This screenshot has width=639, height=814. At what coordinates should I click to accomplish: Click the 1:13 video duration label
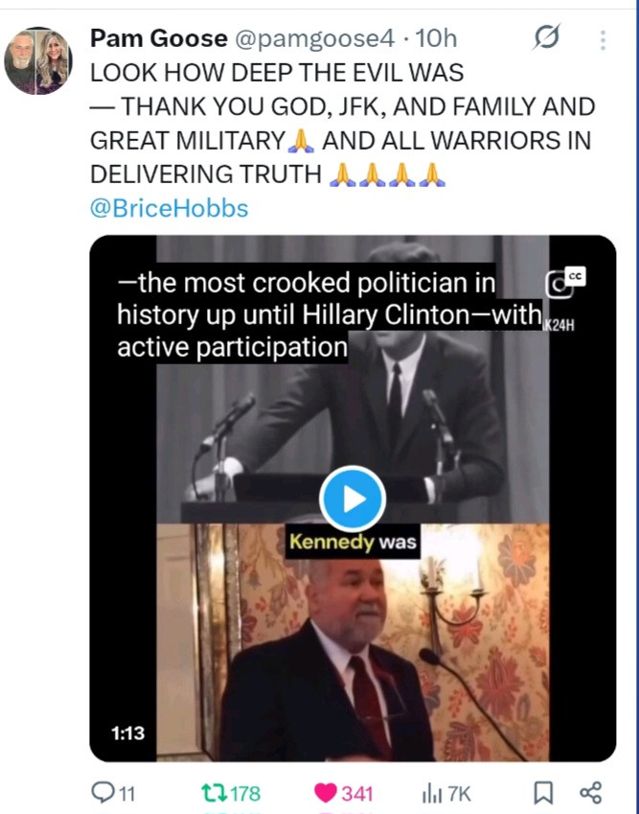(126, 733)
